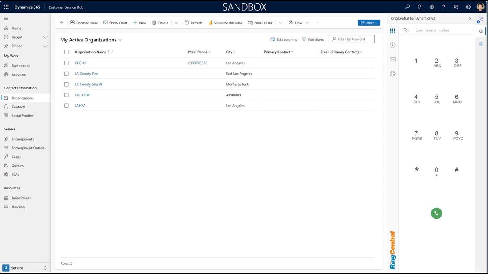Click Show Chart command

(115, 23)
